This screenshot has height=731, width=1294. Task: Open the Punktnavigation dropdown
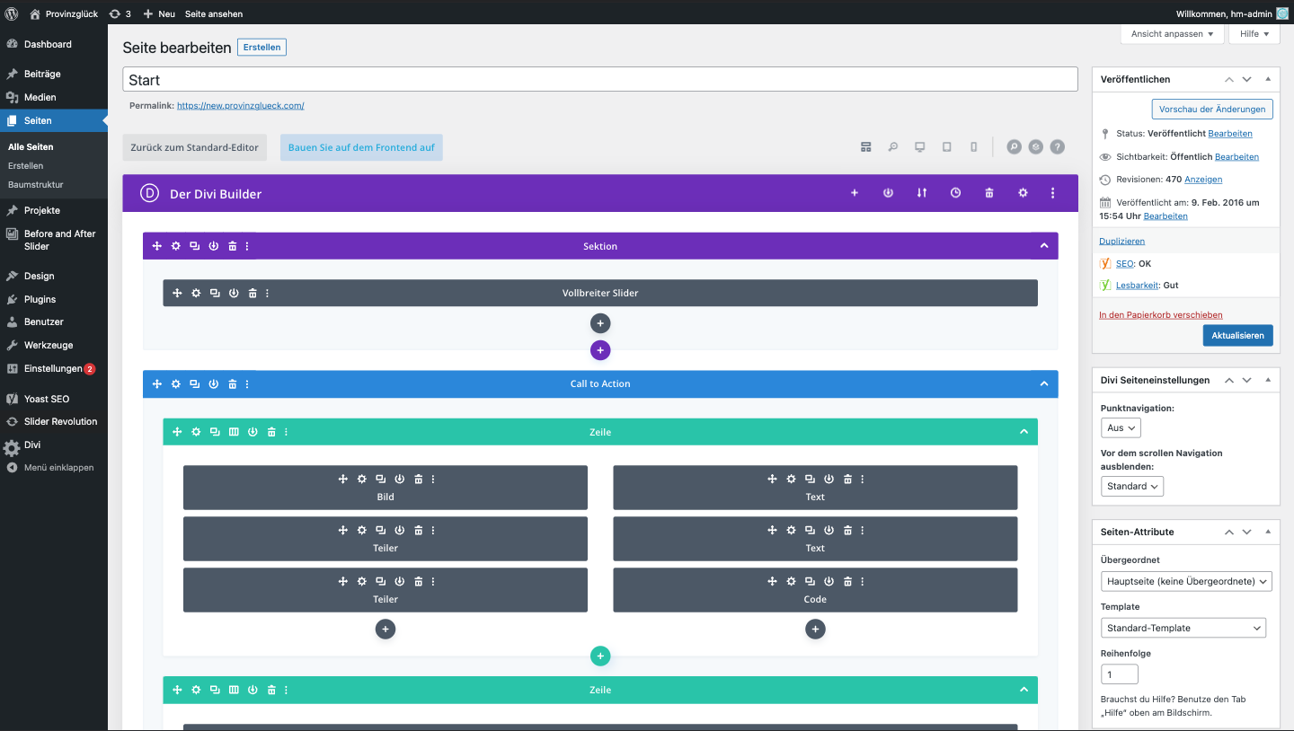coord(1121,428)
